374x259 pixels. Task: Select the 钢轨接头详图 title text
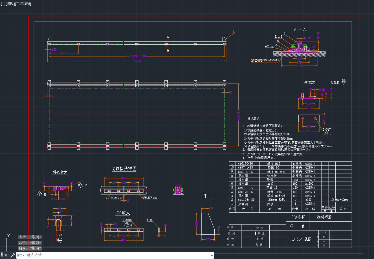pyautogui.click(x=124, y=169)
